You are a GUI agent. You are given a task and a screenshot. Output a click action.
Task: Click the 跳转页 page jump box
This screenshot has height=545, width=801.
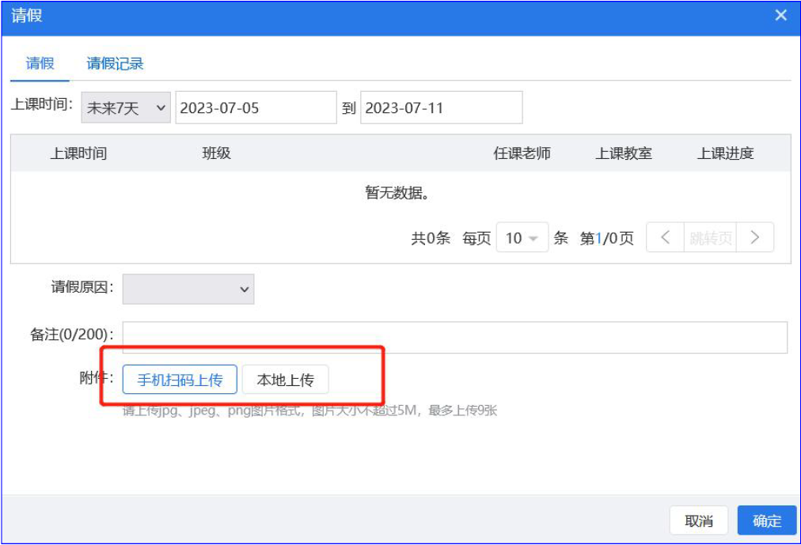point(710,238)
